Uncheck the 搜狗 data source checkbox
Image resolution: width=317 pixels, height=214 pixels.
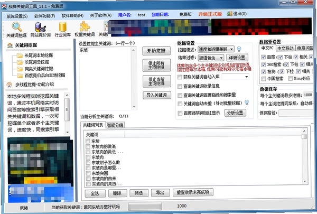pyautogui.click(x=263, y=71)
